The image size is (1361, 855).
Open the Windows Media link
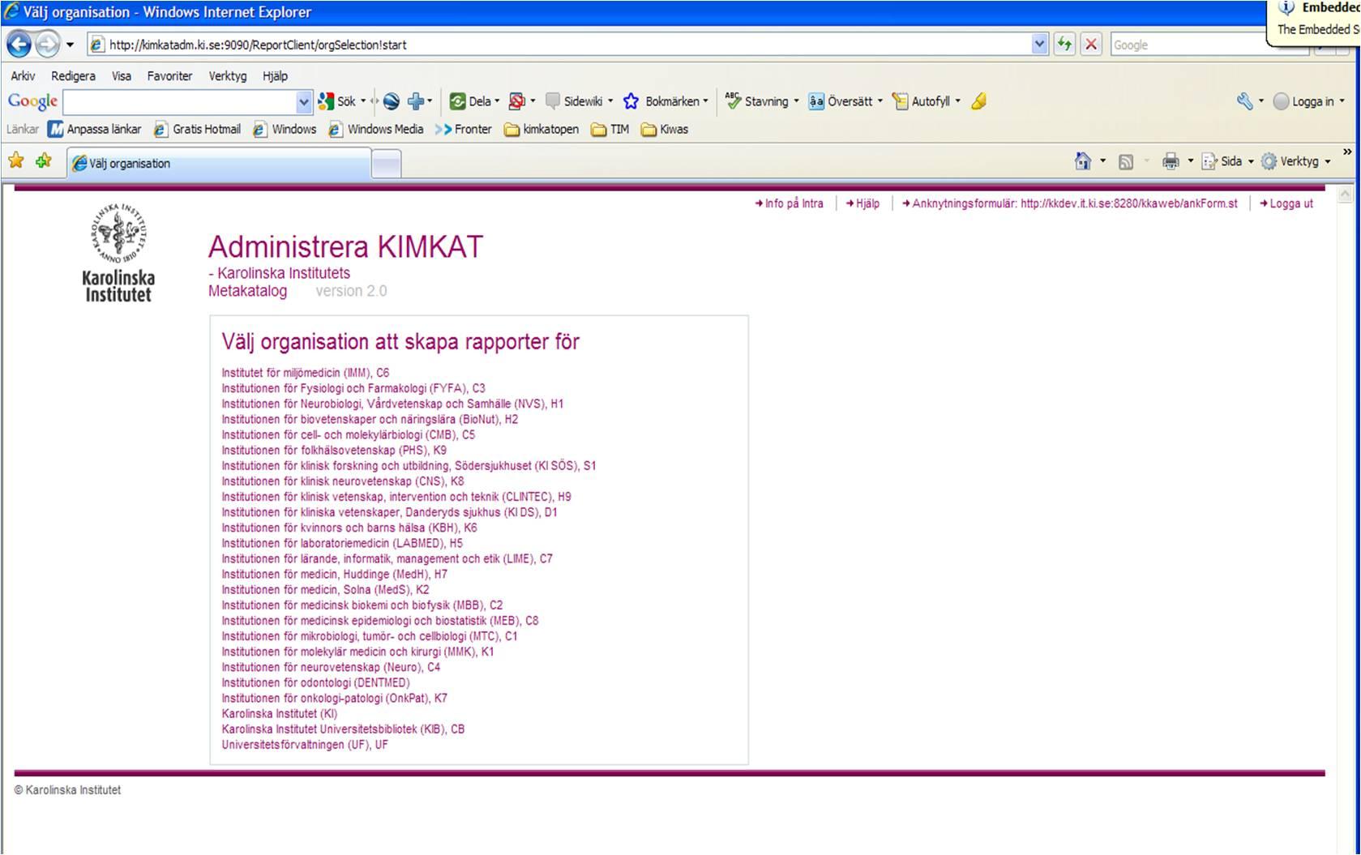point(376,129)
